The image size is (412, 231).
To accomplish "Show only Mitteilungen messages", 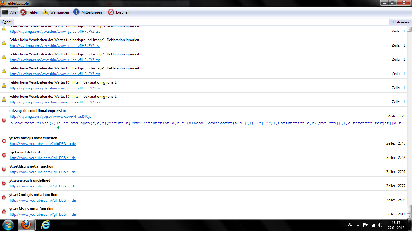I will (87, 12).
